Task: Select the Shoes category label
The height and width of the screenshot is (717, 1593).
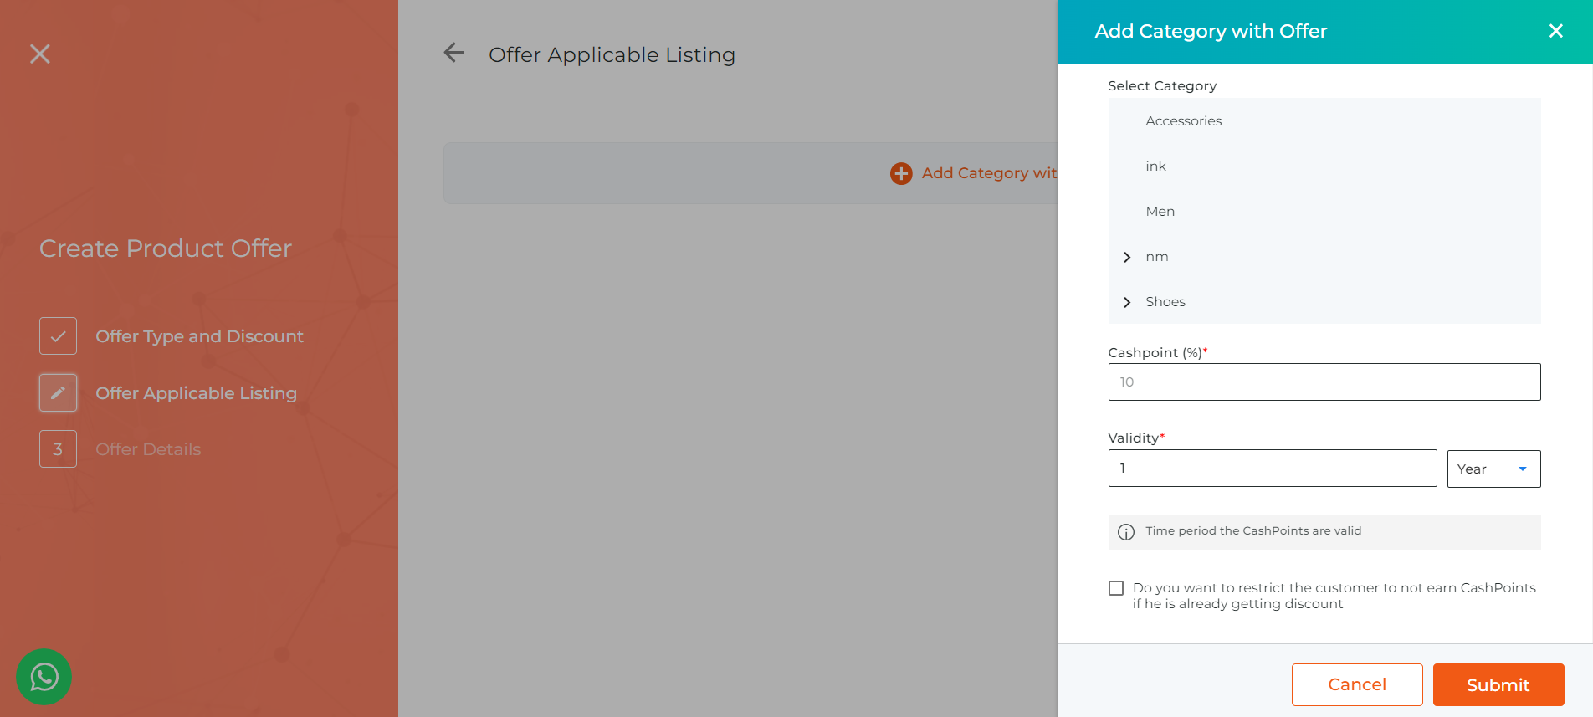Action: 1165,302
